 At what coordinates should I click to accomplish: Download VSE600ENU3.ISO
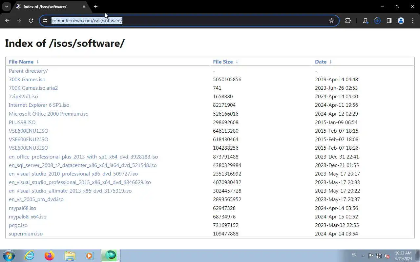pyautogui.click(x=29, y=148)
